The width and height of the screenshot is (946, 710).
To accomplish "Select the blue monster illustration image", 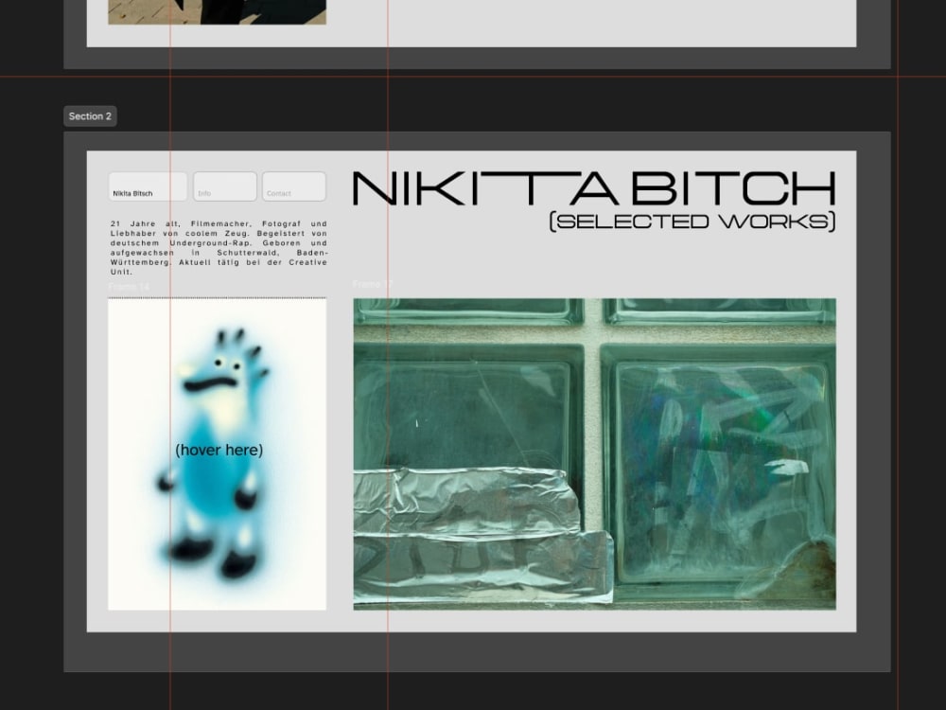I will [x=218, y=454].
